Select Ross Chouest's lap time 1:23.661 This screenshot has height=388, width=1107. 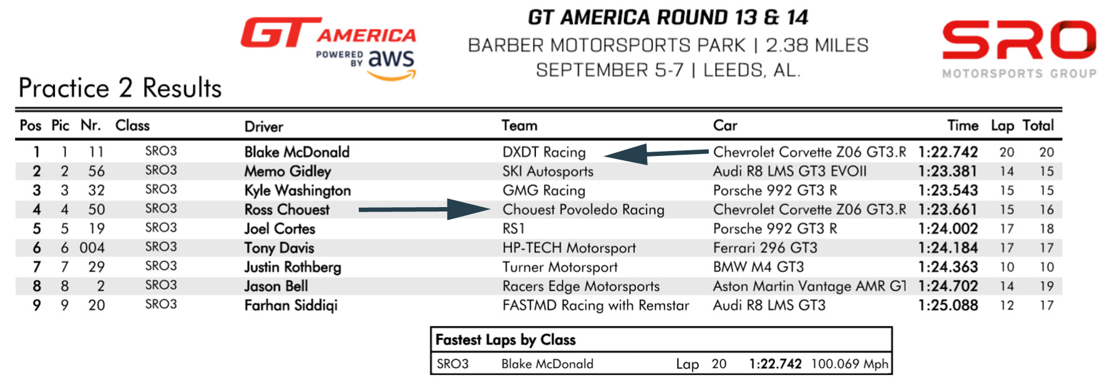pyautogui.click(x=947, y=210)
